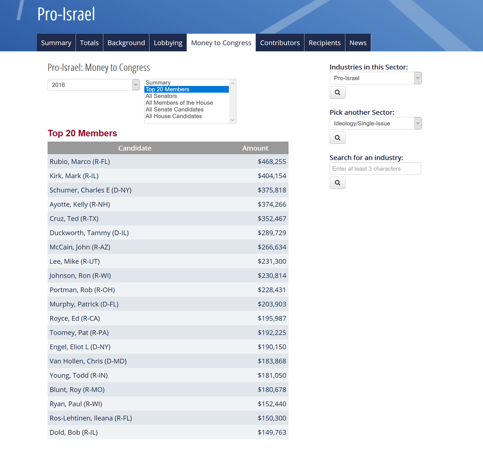Click Johnson, Ron (R-WI) name
Viewport: 483px width, 450px height.
[80, 276]
